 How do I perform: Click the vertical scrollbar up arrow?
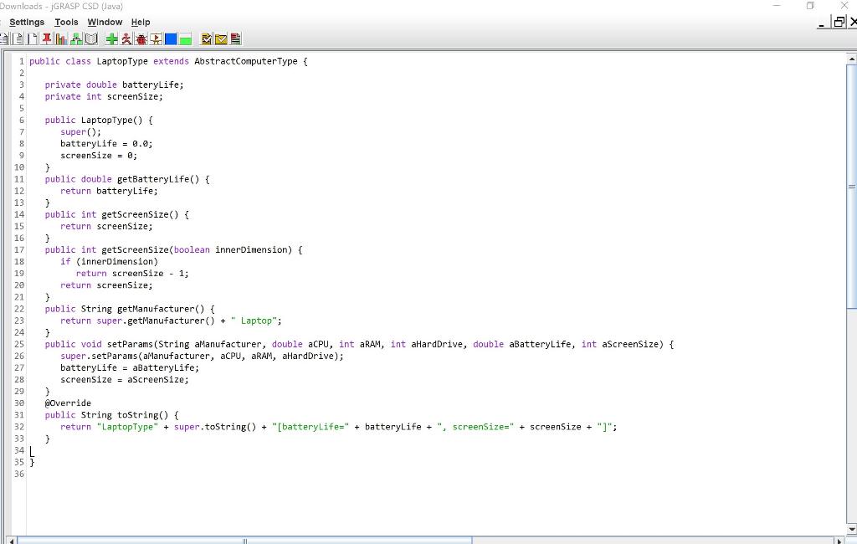click(851, 58)
